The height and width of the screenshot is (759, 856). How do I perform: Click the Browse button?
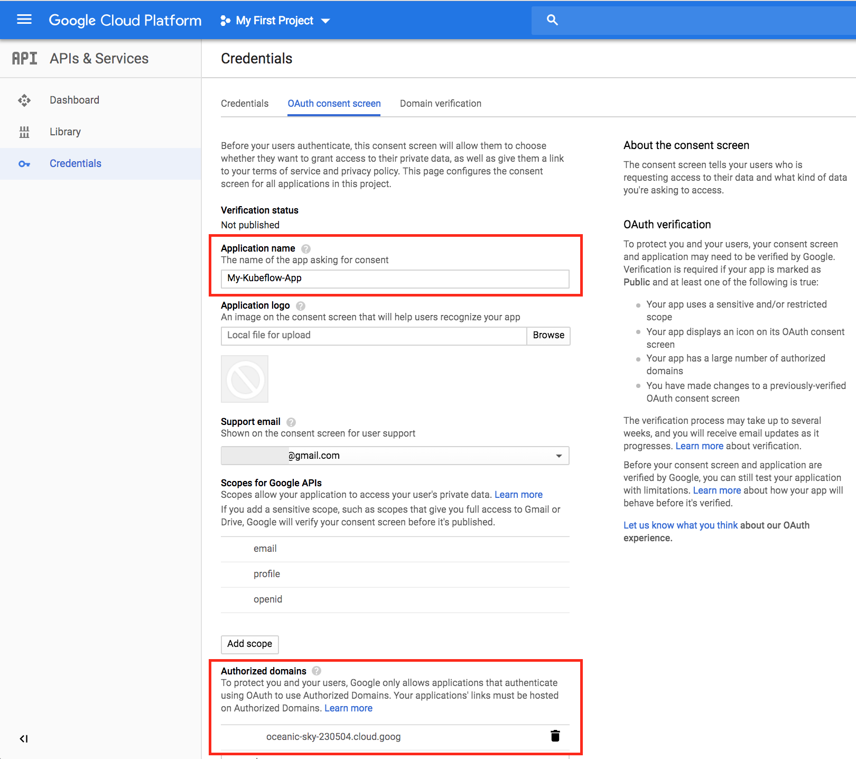click(548, 336)
